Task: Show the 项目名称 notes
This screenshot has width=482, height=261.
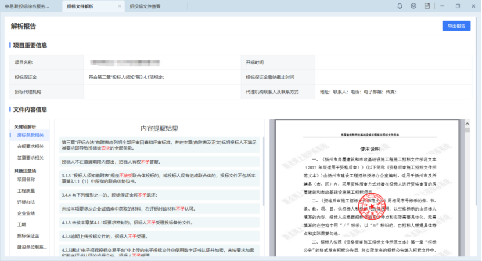Action: (26, 180)
